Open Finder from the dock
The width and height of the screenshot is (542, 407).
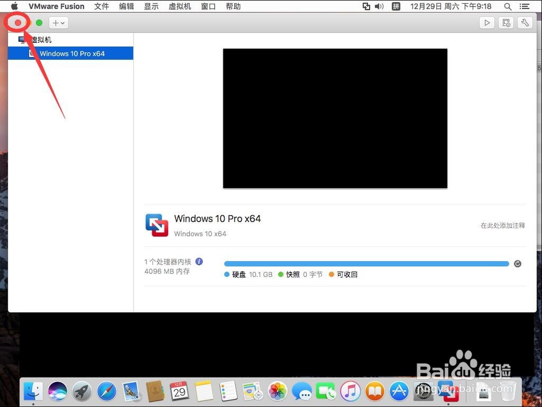33,391
